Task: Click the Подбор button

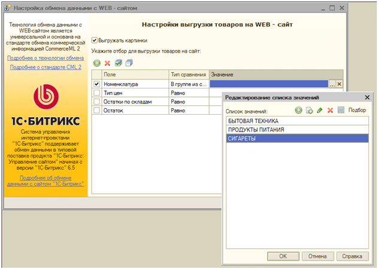Action: point(357,110)
